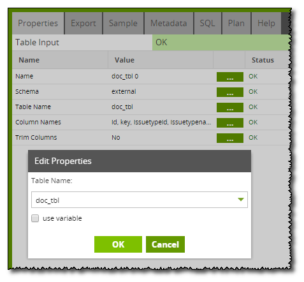
Task: Switch to the Properties tab
Action: coord(38,23)
